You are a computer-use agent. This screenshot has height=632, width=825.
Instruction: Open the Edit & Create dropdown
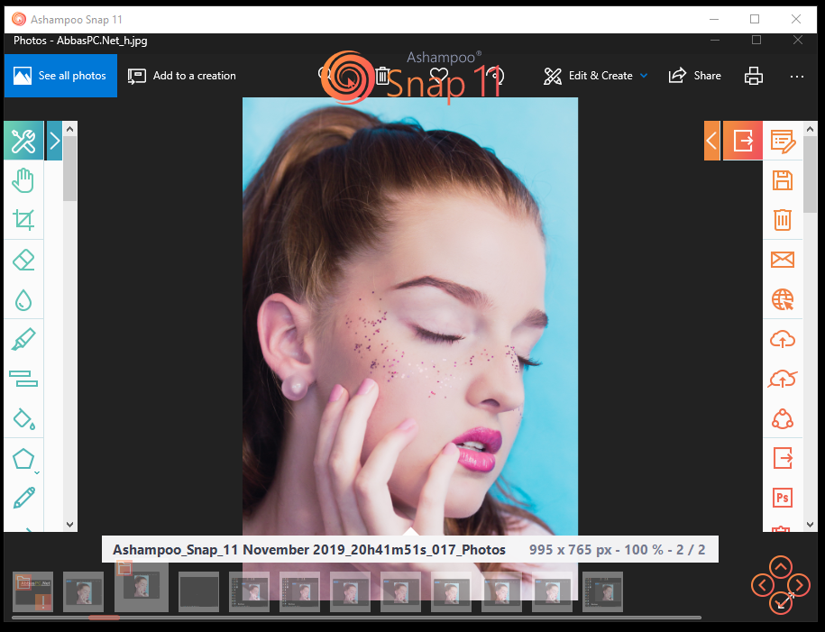pos(596,76)
